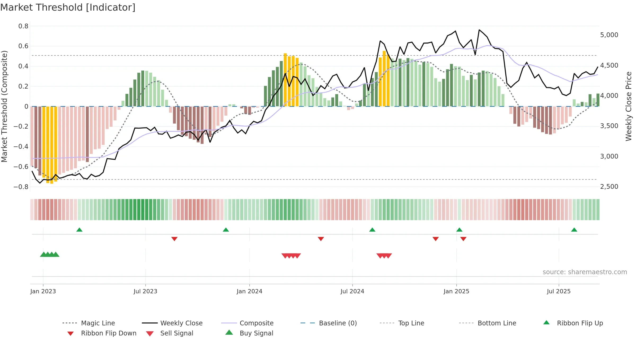636x358 pixels.
Task: Click the green Ribbon Flip Up legend triangle
Action: (x=546, y=322)
